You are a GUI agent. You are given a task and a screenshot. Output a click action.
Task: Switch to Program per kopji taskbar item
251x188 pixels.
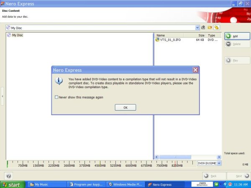tap(86, 185)
